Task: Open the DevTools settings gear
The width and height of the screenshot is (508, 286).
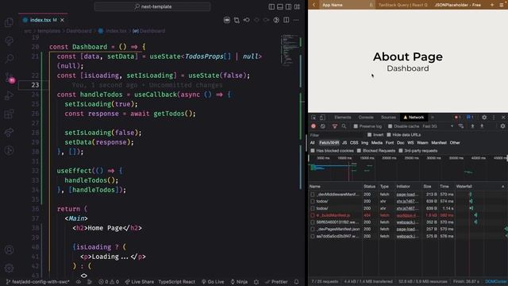Action: click(484, 118)
